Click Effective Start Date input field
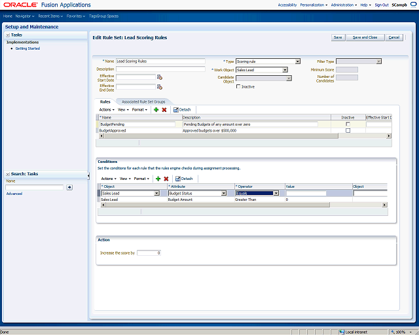The image size is (419, 335). point(136,77)
